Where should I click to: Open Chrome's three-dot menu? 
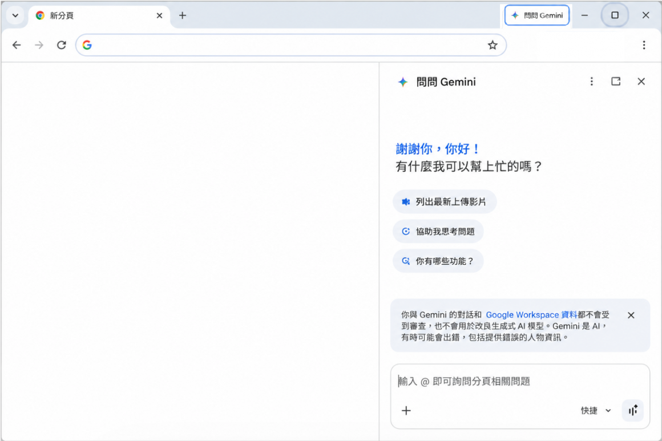644,45
